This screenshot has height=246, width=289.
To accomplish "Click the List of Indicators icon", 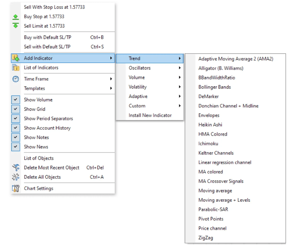I will (15, 68).
